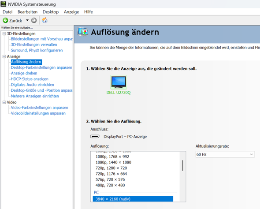Select the DELL U2720Q monitor icon
Screen dimensions: 260x209
(119, 82)
